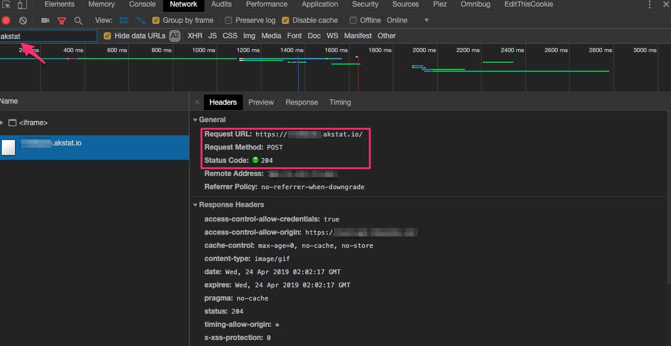671x346 pixels.
Task: Stop recording network log
Action: tap(6, 20)
